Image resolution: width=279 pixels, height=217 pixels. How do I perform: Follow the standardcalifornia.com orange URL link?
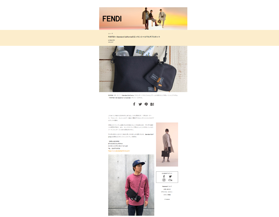point(119,151)
